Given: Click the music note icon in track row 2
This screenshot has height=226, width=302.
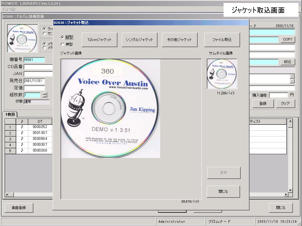Looking at the screenshot, I should pyautogui.click(x=22, y=133).
